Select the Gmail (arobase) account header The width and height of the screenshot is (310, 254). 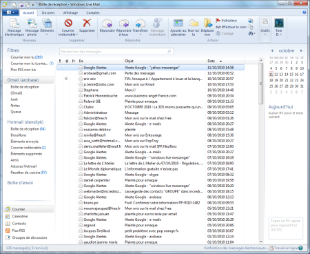tap(29, 80)
